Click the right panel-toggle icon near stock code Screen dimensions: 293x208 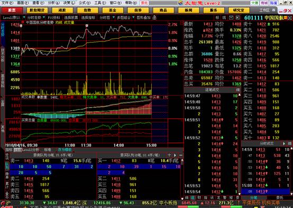tap(237, 17)
